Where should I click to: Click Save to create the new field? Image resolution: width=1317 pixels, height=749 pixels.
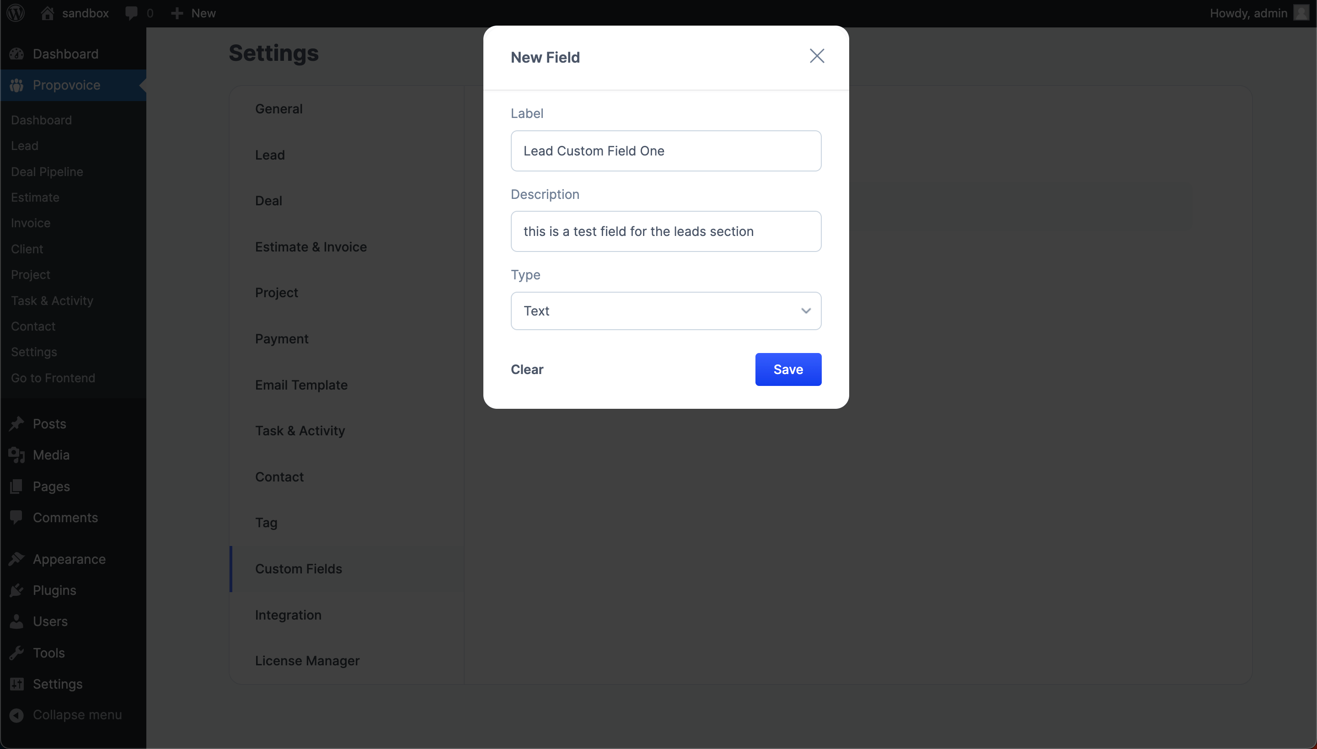[788, 369]
